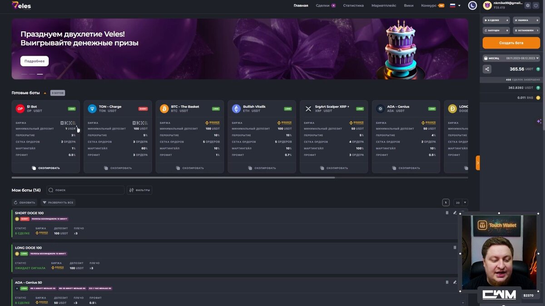
Task: Click the LONG DOGE 100 bot title
Action: pos(28,248)
